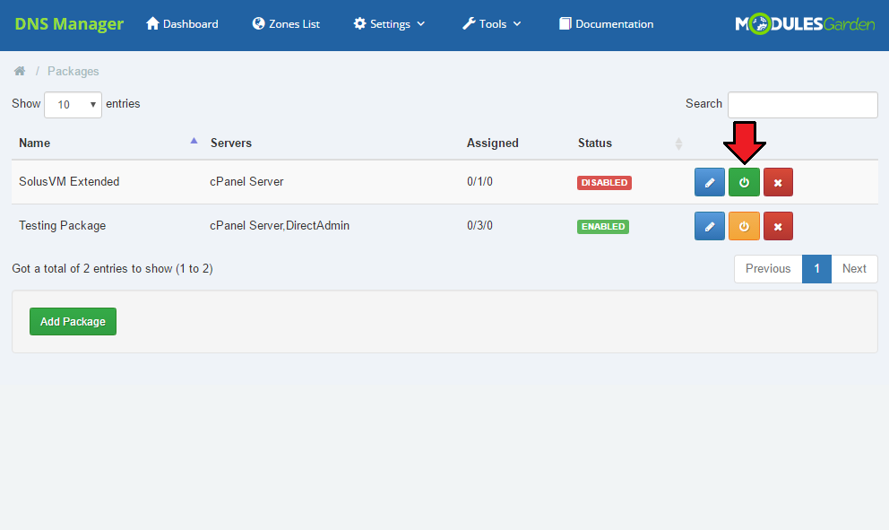
Task: Select the Testing Package name cell
Action: [x=63, y=226]
